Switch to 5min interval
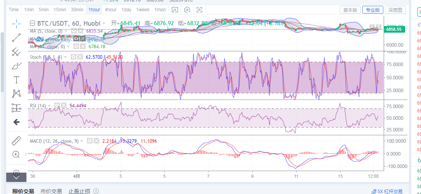 pyautogui.click(x=43, y=10)
